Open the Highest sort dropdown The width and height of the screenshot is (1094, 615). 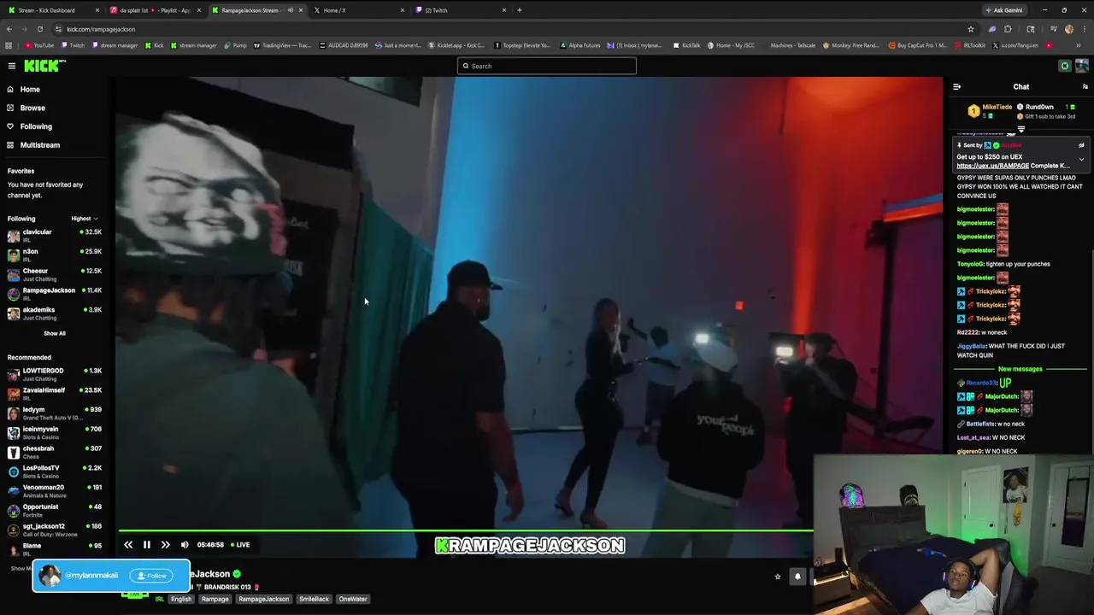(85, 219)
